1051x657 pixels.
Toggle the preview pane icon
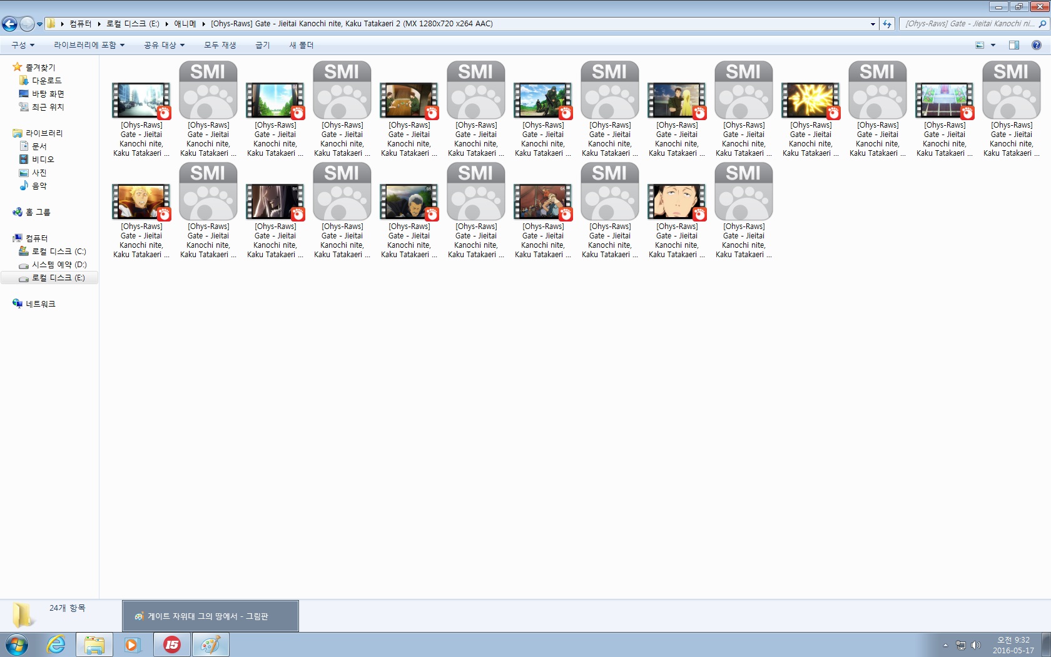click(x=1014, y=45)
